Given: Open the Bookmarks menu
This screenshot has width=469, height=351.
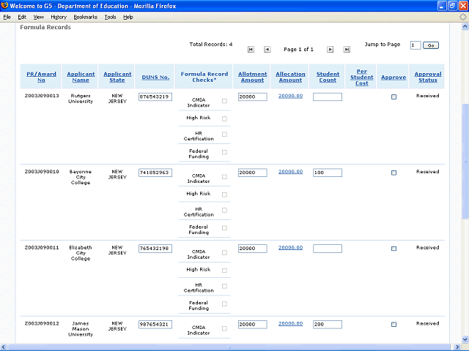Looking at the screenshot, I should [85, 17].
